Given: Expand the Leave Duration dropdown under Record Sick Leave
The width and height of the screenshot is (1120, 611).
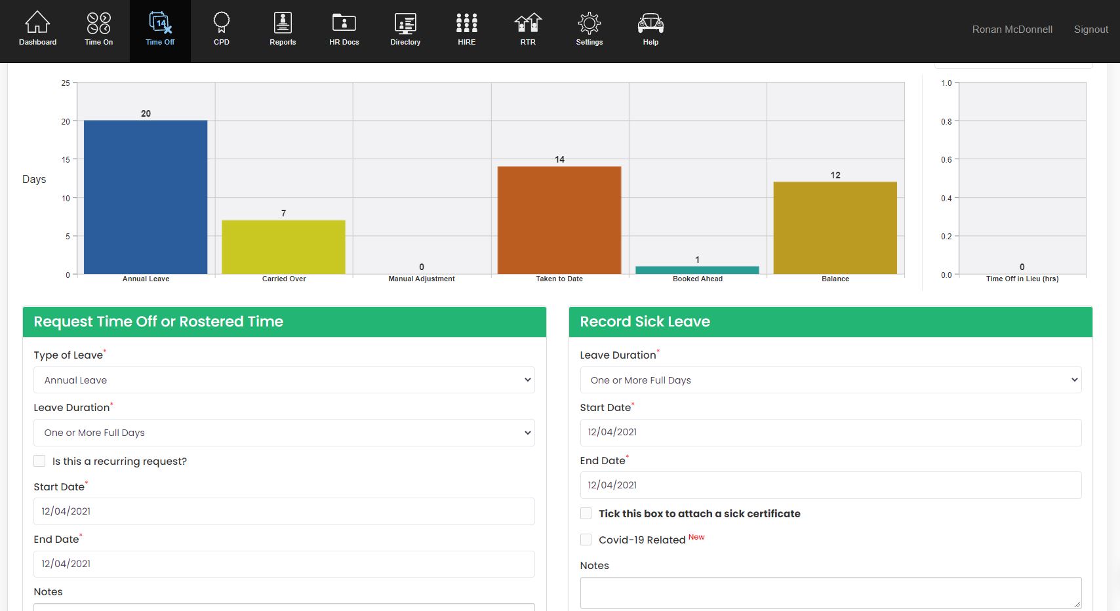Looking at the screenshot, I should (831, 380).
